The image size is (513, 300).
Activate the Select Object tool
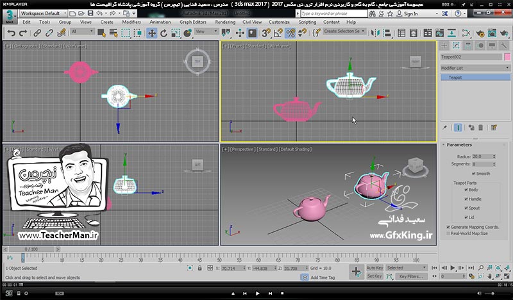click(101, 33)
